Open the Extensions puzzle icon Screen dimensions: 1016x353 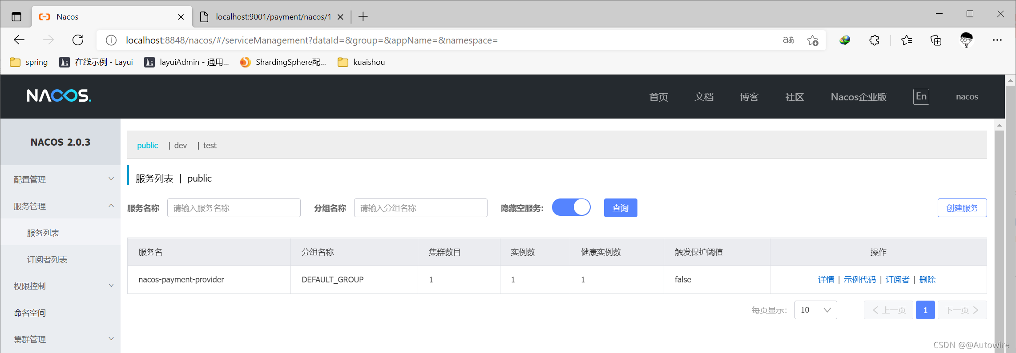tap(875, 40)
